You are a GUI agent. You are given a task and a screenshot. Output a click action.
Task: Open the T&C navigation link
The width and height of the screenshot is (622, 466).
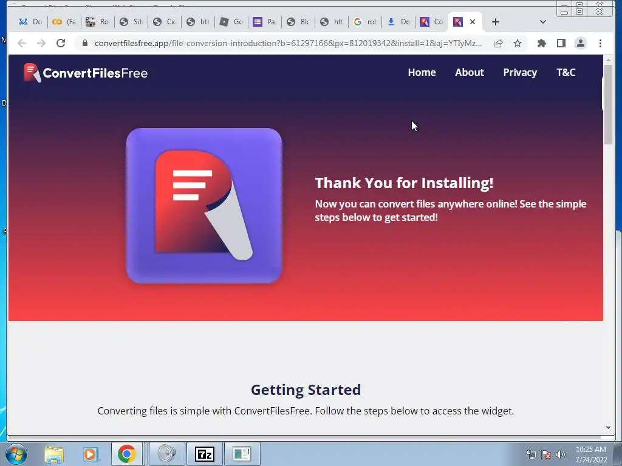click(x=566, y=73)
